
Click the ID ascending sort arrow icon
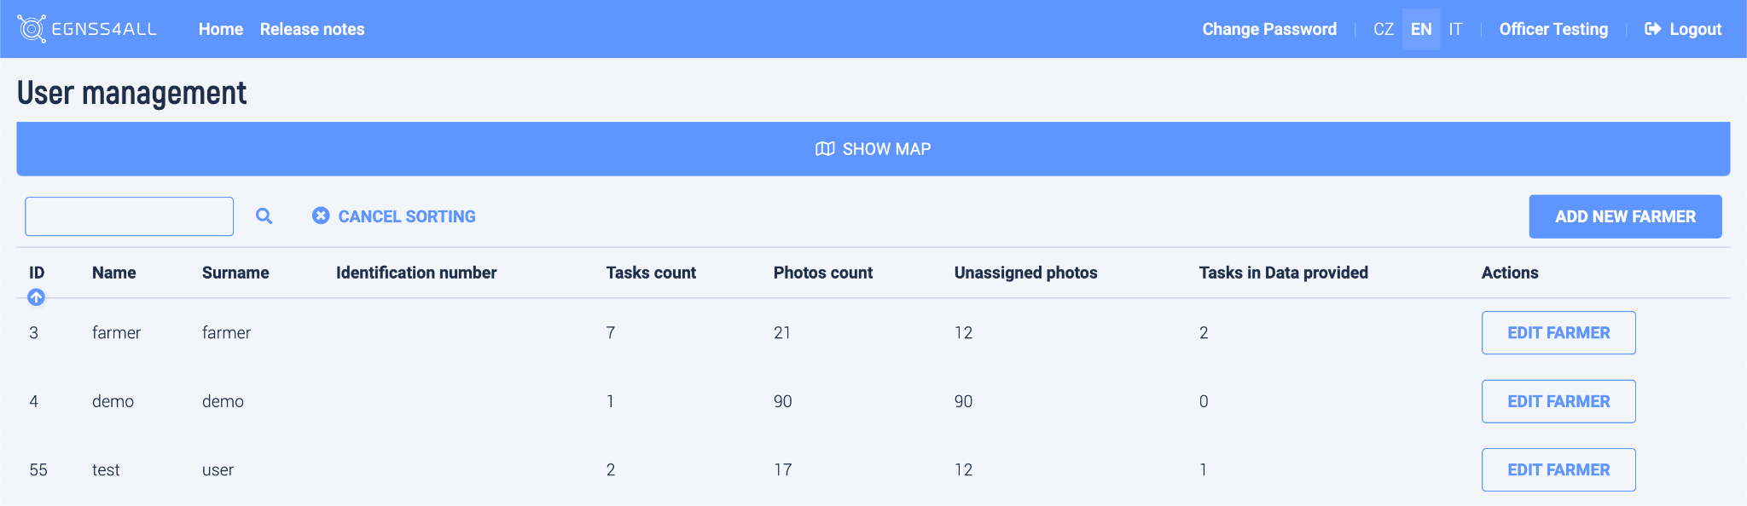tap(36, 297)
